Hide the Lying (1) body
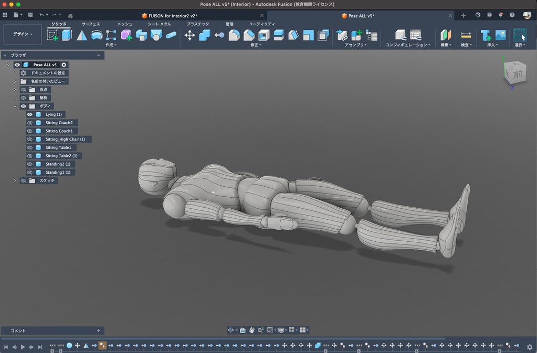Screen dimensions: 537x353 coord(30,114)
